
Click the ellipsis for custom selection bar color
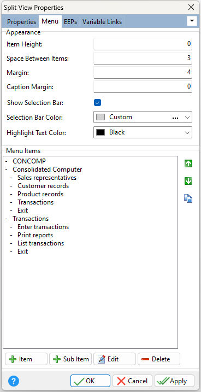tap(175, 118)
